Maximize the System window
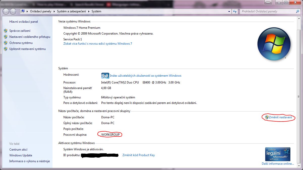303x170 pixels. pos(286,2)
